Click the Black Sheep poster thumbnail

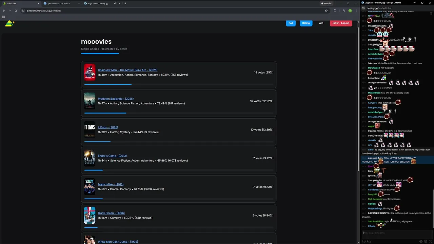90,216
